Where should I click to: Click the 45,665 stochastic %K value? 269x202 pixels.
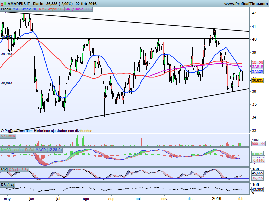point(257,173)
